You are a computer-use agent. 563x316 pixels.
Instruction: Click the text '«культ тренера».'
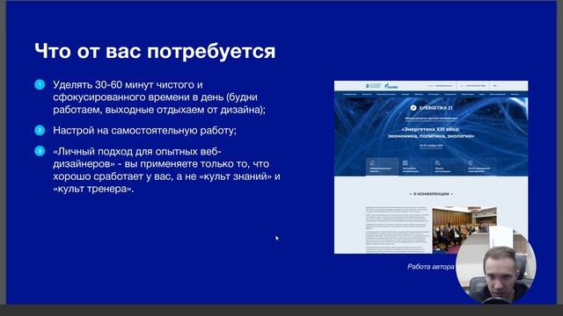(x=93, y=189)
